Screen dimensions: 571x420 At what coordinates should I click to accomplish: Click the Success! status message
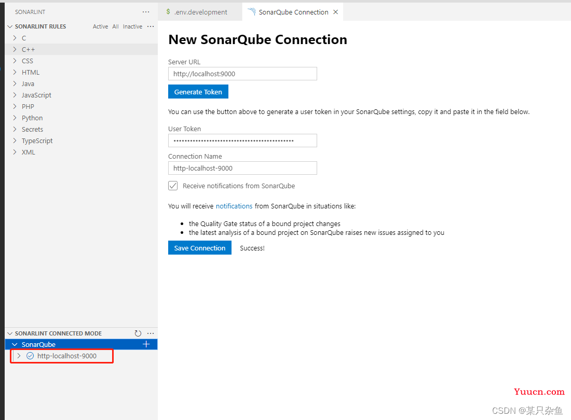pos(252,248)
